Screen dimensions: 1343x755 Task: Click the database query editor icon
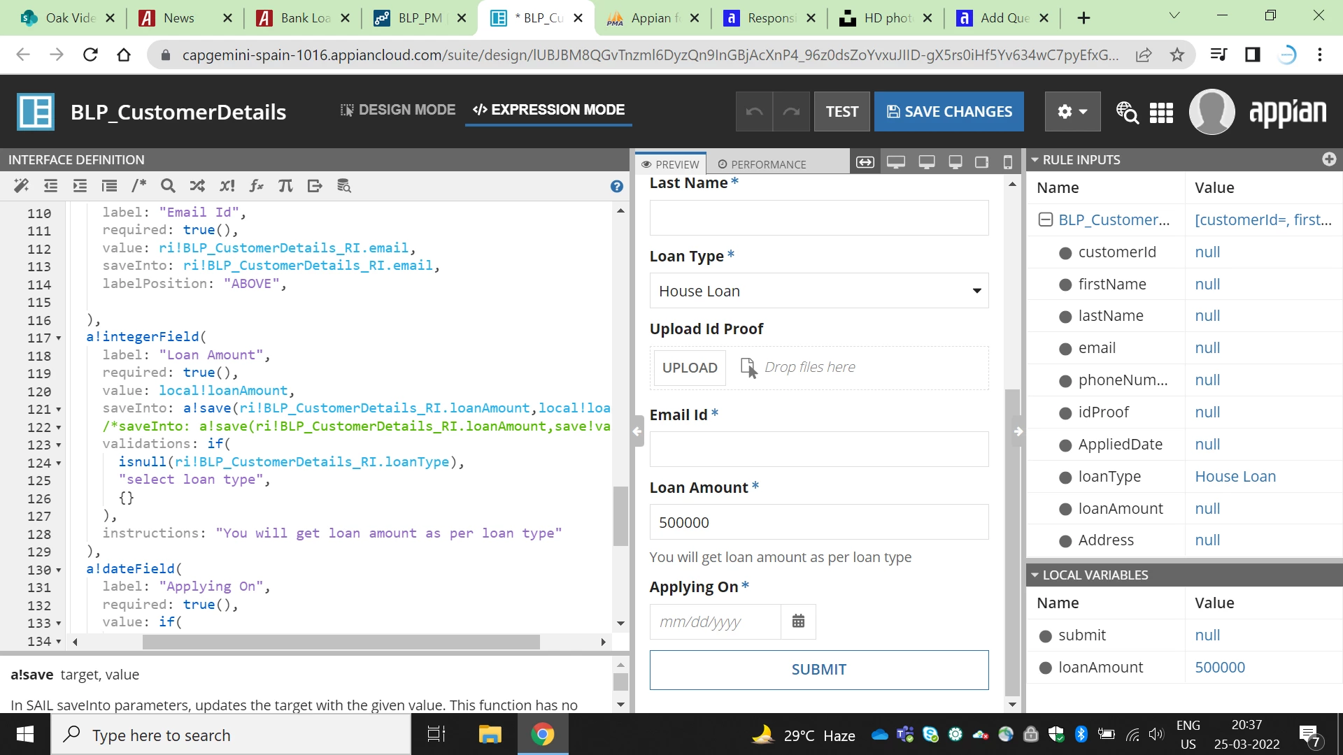[344, 186]
